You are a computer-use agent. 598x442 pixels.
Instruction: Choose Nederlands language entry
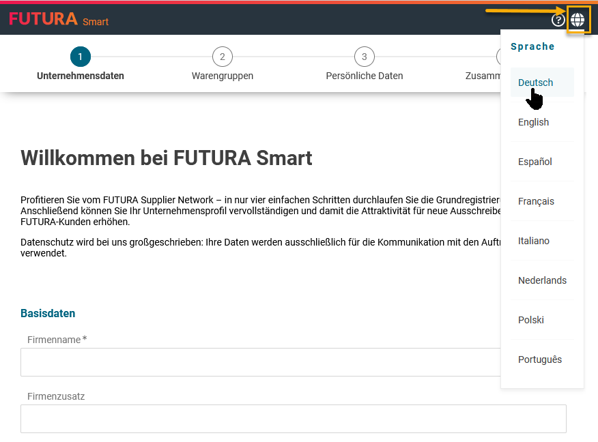coord(542,280)
